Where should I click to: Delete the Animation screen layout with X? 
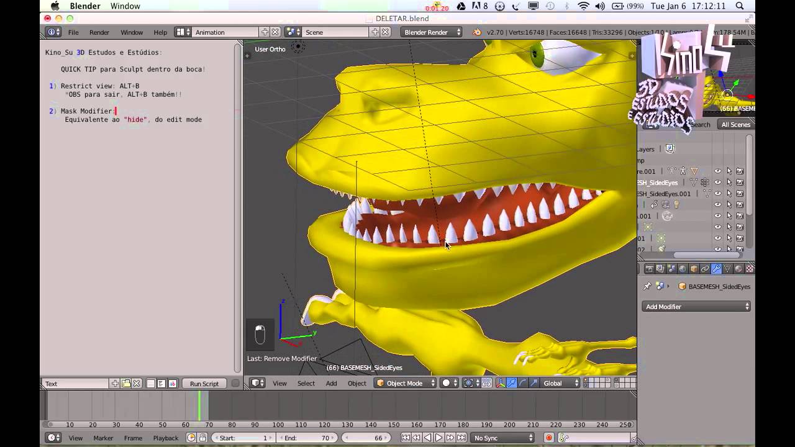(x=275, y=32)
